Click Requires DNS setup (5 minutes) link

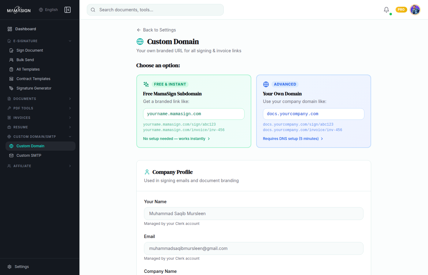click(x=293, y=139)
